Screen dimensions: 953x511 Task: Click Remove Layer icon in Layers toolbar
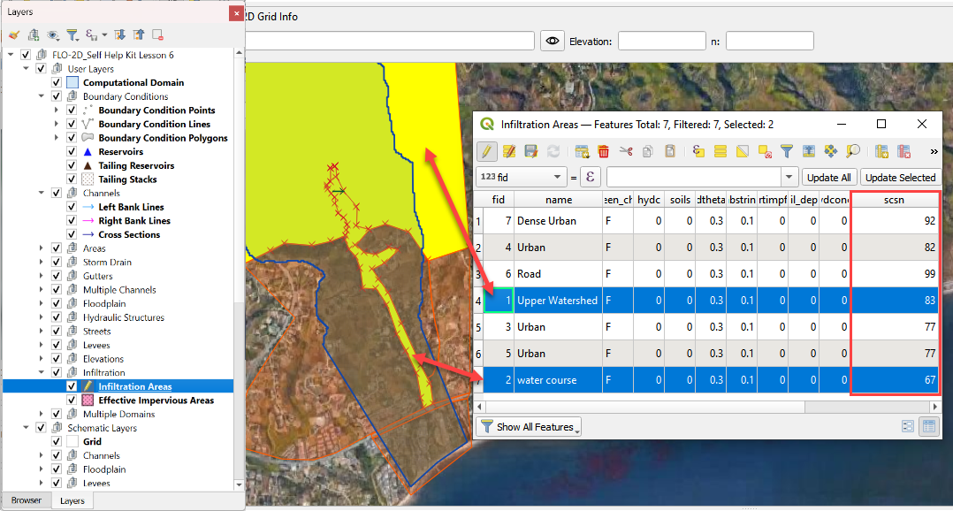click(157, 34)
